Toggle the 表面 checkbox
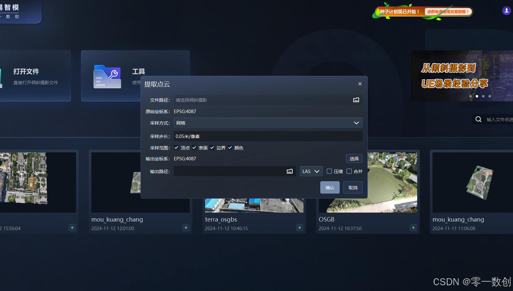 (x=194, y=148)
